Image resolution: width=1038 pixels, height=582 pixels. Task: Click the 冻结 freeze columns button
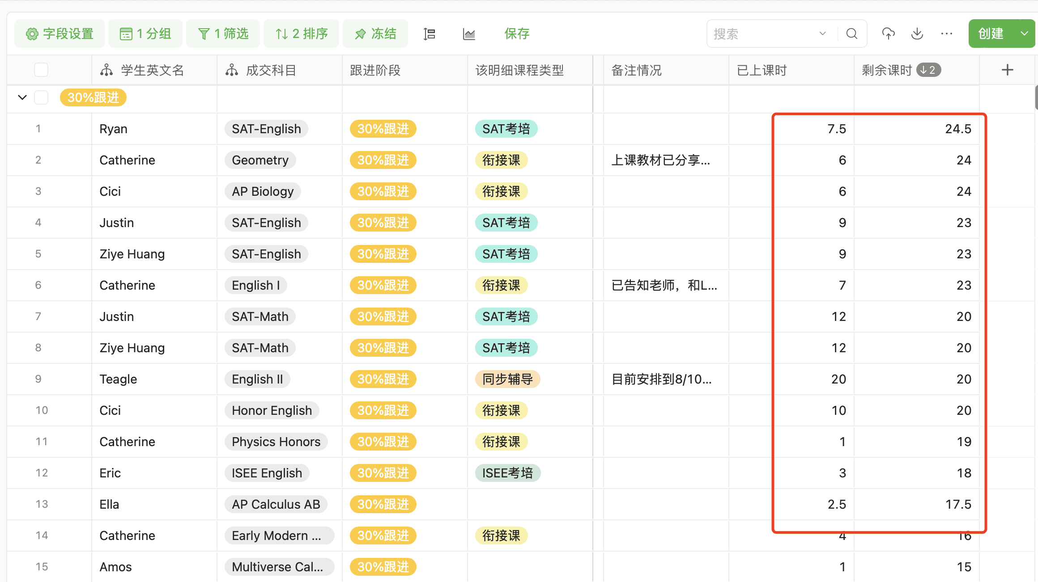[375, 34]
